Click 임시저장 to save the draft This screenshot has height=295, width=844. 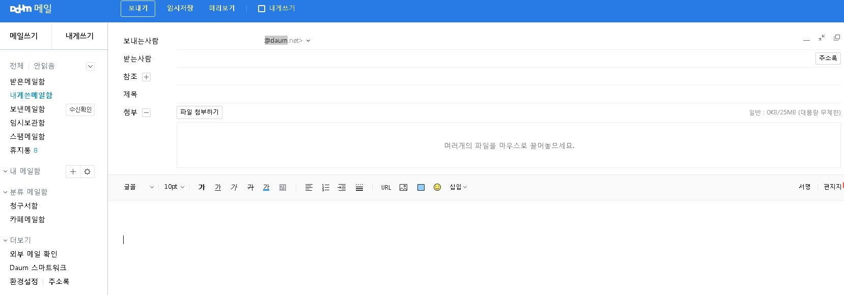coord(180,9)
